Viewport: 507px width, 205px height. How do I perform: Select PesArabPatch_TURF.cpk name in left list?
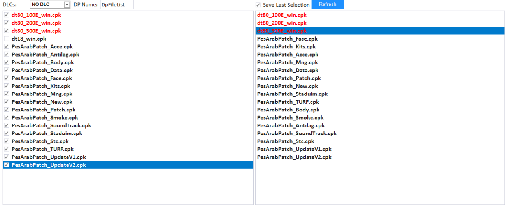42,149
